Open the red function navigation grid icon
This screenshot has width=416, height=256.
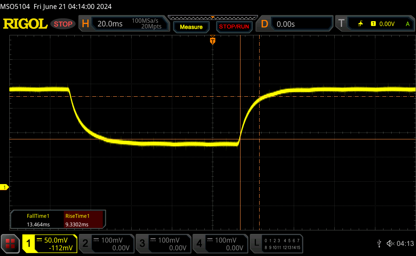tap(10, 243)
